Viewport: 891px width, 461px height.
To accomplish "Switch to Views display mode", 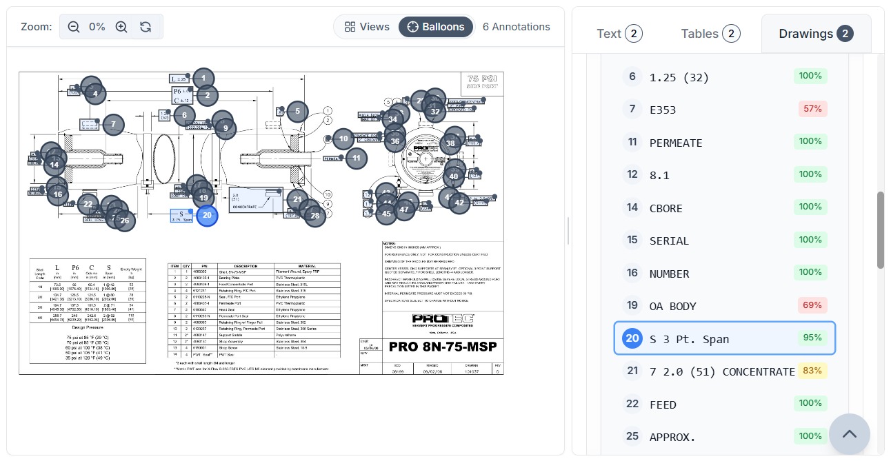I will 367,27.
